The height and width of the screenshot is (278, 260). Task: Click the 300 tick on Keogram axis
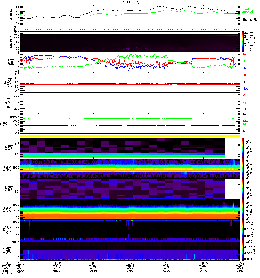click(x=17, y=32)
